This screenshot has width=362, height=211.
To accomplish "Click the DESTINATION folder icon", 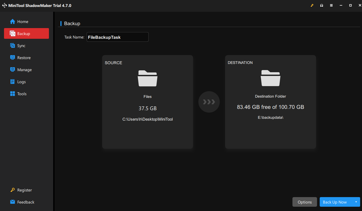I will 271,78.
